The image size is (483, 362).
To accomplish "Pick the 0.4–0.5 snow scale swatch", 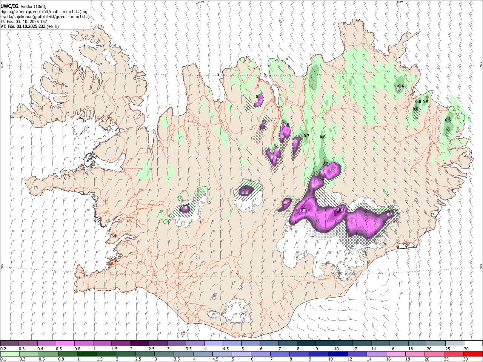I will [46, 344].
